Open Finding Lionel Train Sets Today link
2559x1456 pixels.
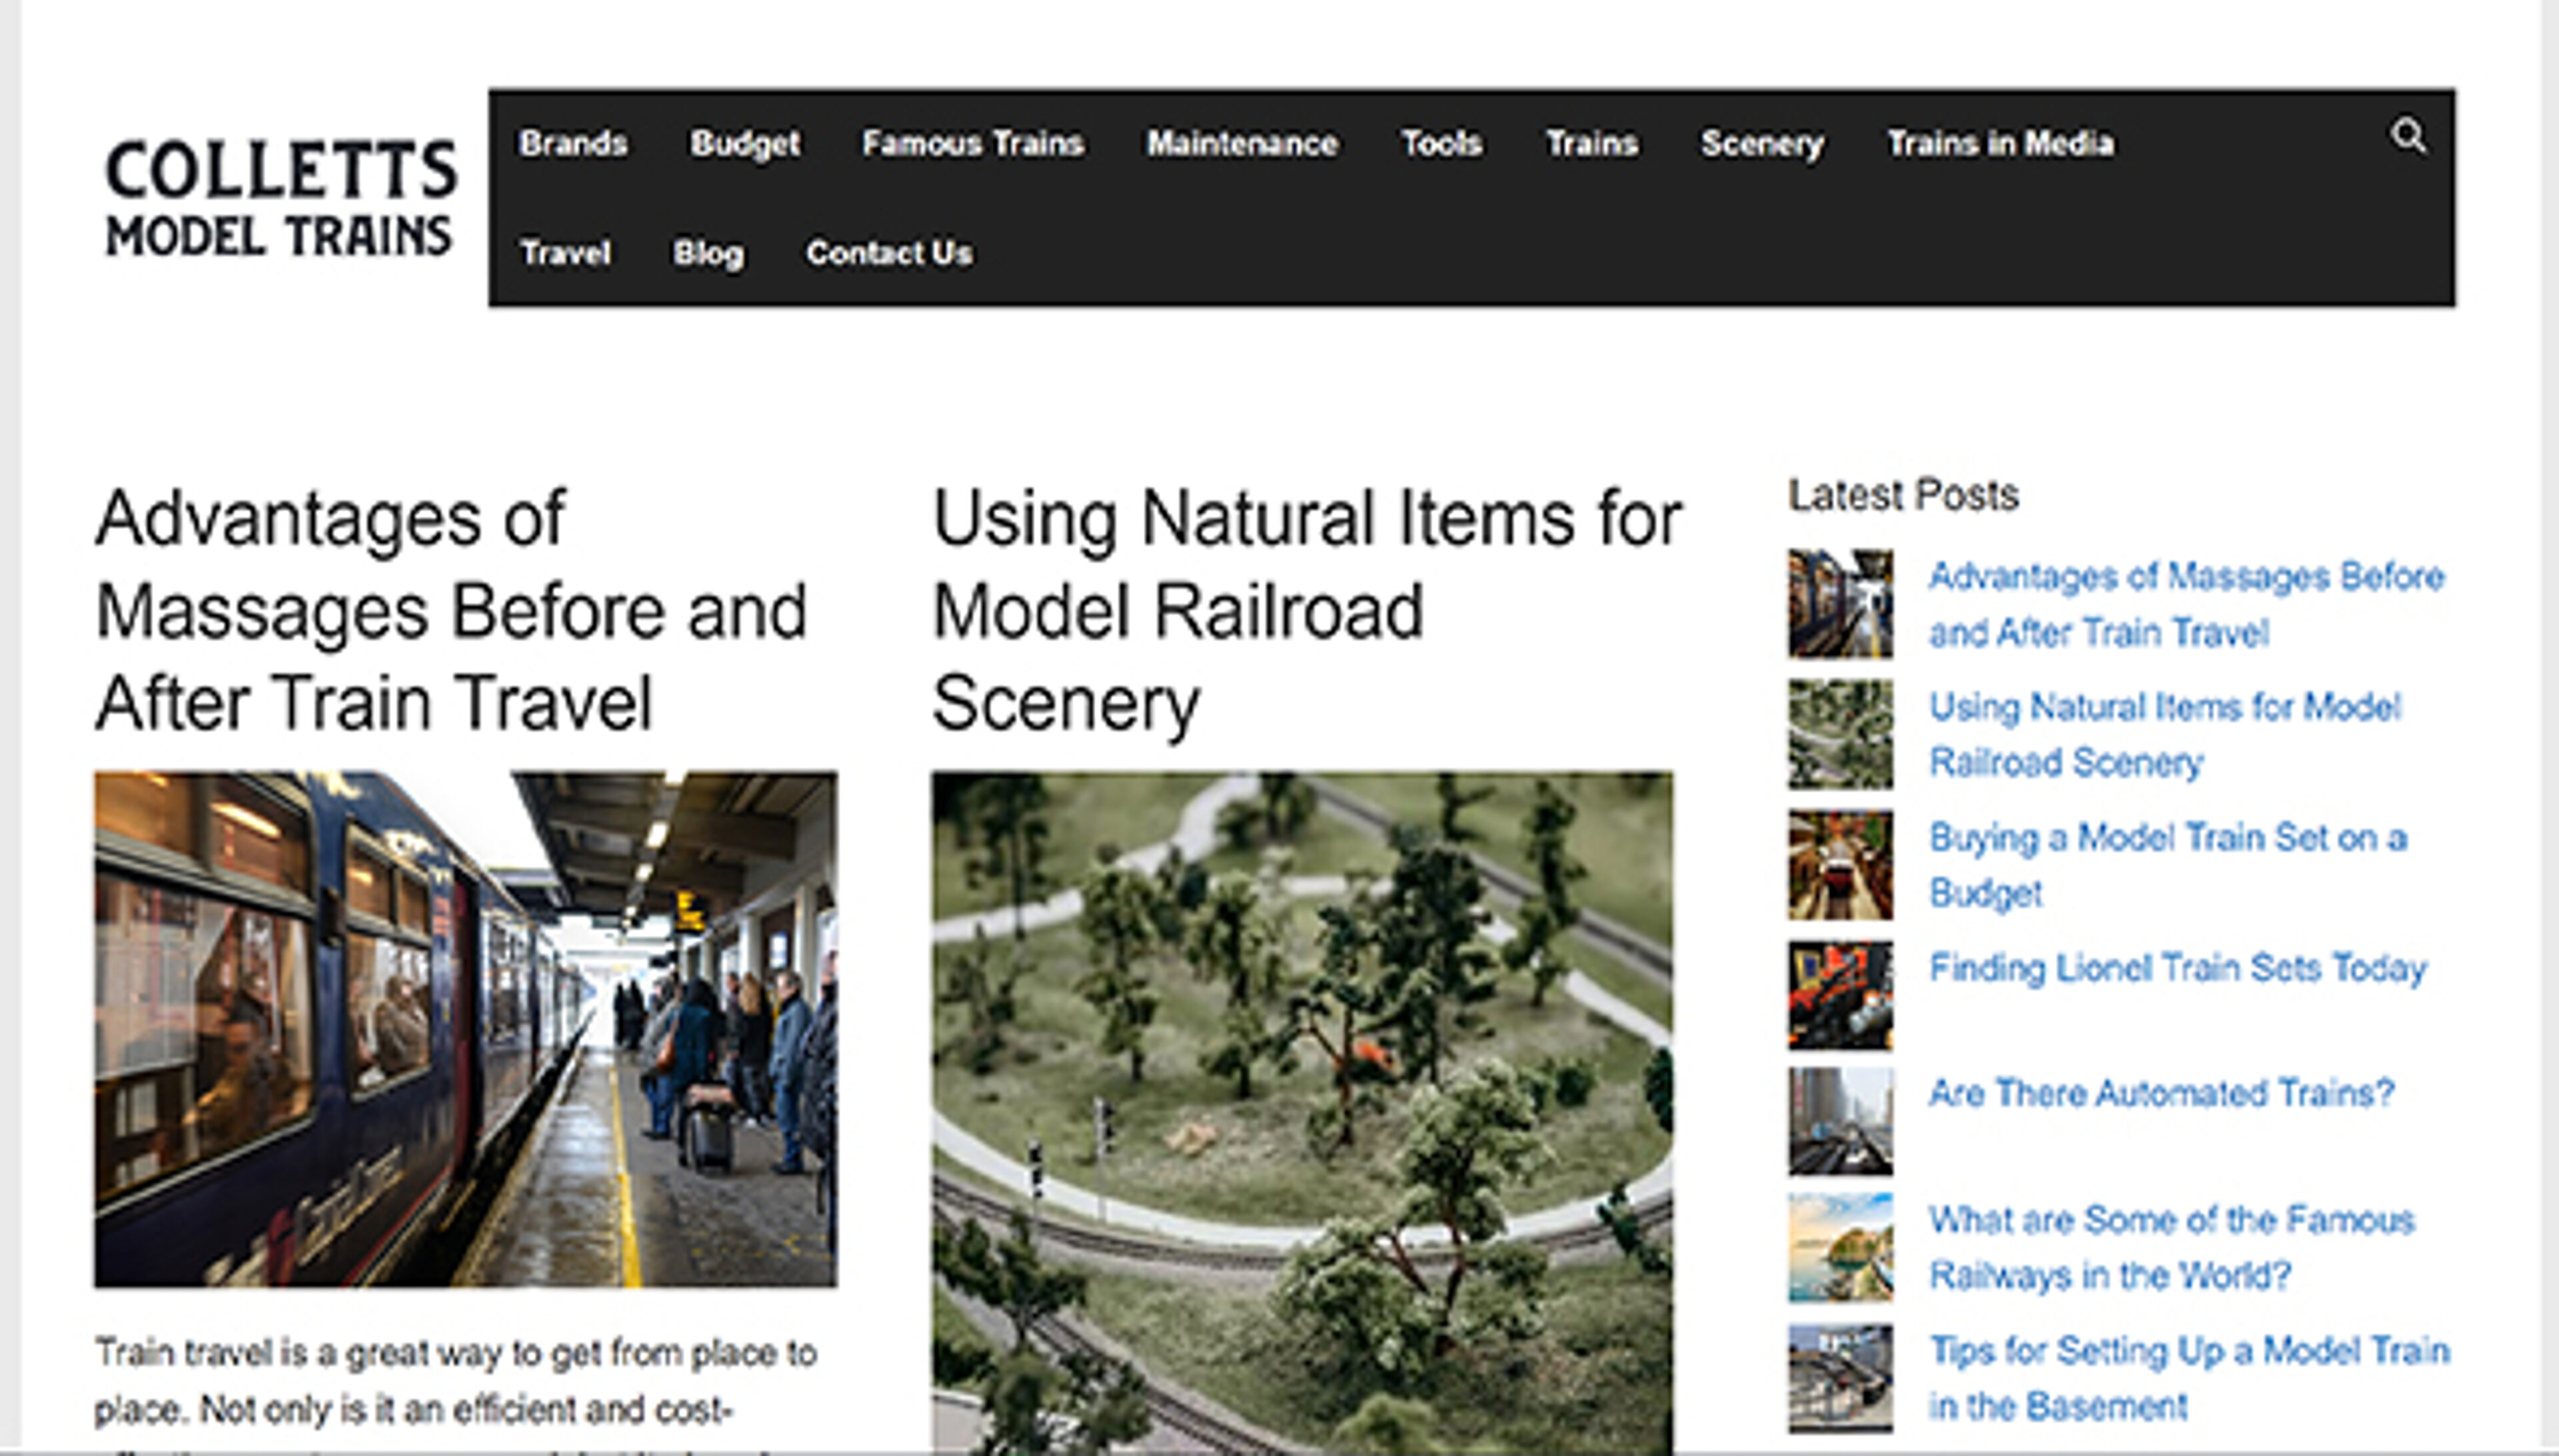point(2177,968)
